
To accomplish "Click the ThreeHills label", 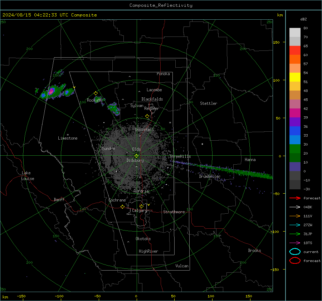I will 180,156.
